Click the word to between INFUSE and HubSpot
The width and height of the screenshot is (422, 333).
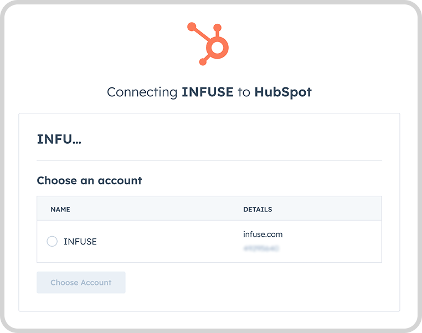coord(244,92)
